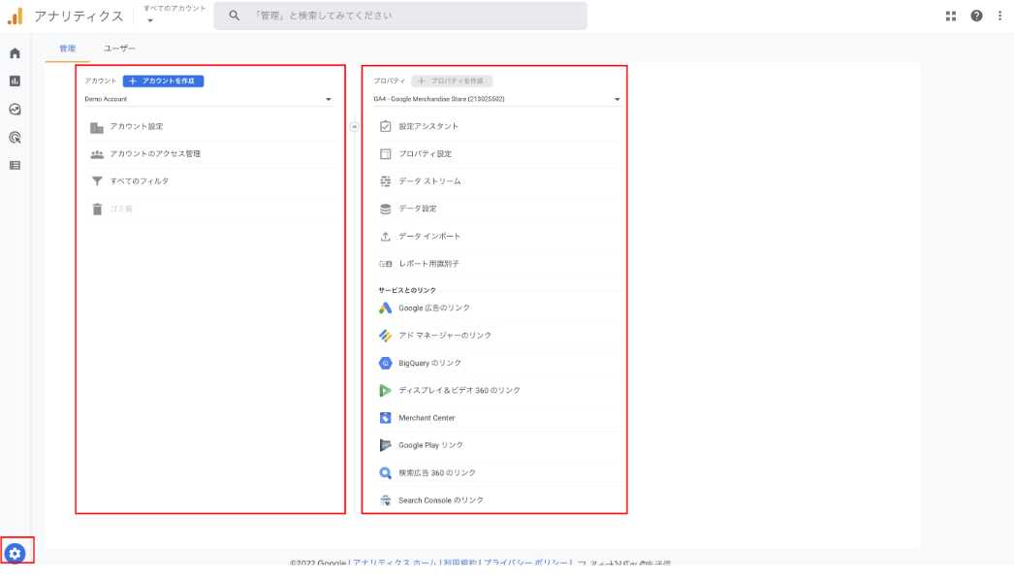Open the プライバシー ポリシー footer link

[x=525, y=563]
